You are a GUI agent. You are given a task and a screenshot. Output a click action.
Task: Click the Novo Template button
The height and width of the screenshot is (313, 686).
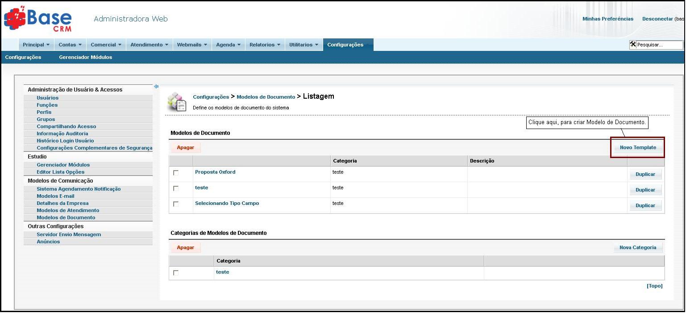tap(638, 147)
